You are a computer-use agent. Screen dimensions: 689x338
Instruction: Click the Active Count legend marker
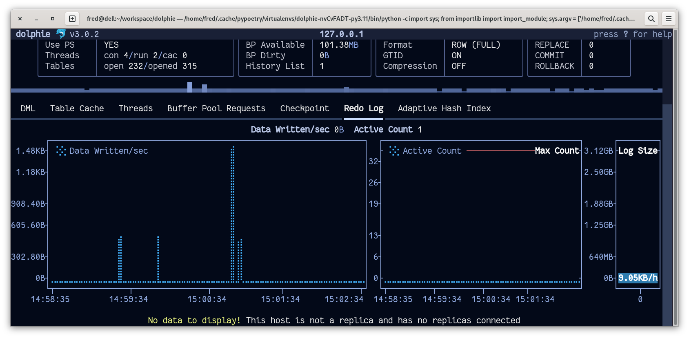[394, 151]
